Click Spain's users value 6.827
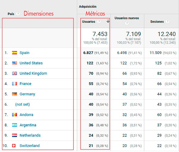 click(x=88, y=53)
